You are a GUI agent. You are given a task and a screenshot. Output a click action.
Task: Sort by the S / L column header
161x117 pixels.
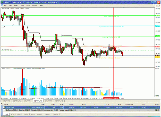[93, 104]
